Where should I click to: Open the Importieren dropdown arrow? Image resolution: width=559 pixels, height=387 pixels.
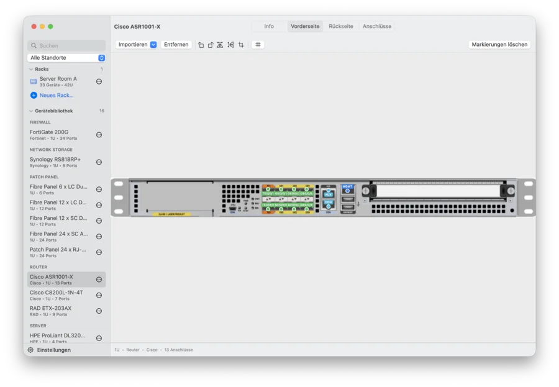tap(153, 45)
